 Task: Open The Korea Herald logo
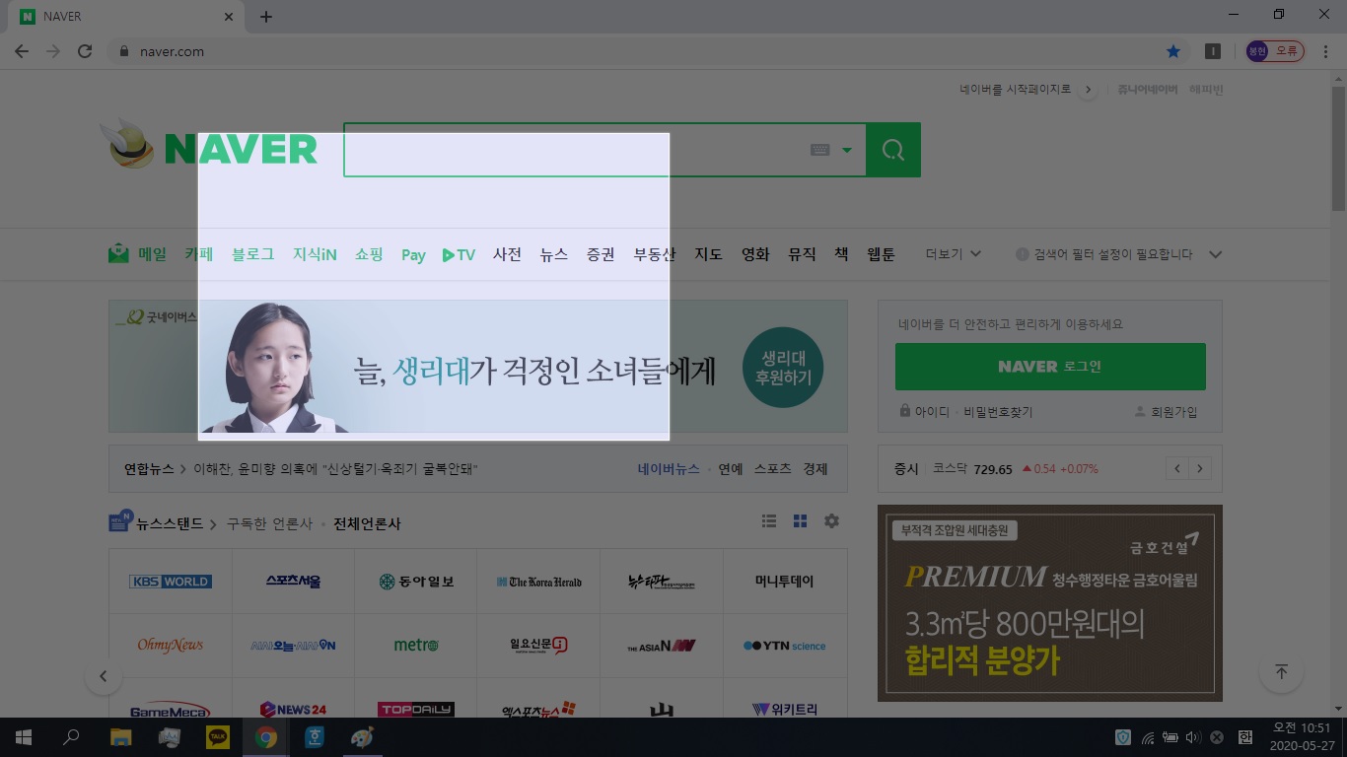(x=538, y=582)
